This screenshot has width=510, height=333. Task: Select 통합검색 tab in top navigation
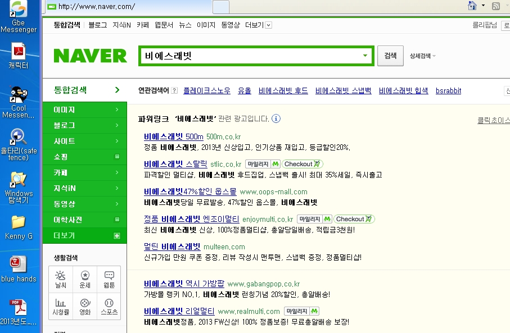67,25
